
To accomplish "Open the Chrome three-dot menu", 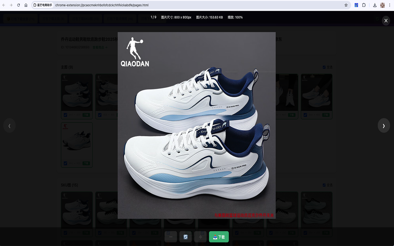I will click(390, 5).
